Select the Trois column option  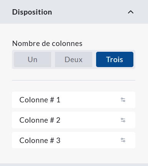(115, 59)
